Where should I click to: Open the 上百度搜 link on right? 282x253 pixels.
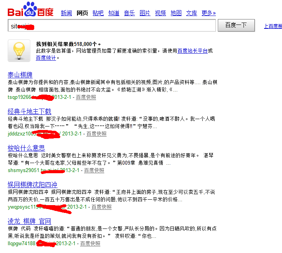point(273,26)
